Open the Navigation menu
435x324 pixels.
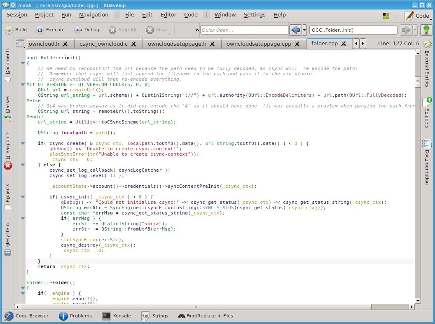click(x=94, y=15)
